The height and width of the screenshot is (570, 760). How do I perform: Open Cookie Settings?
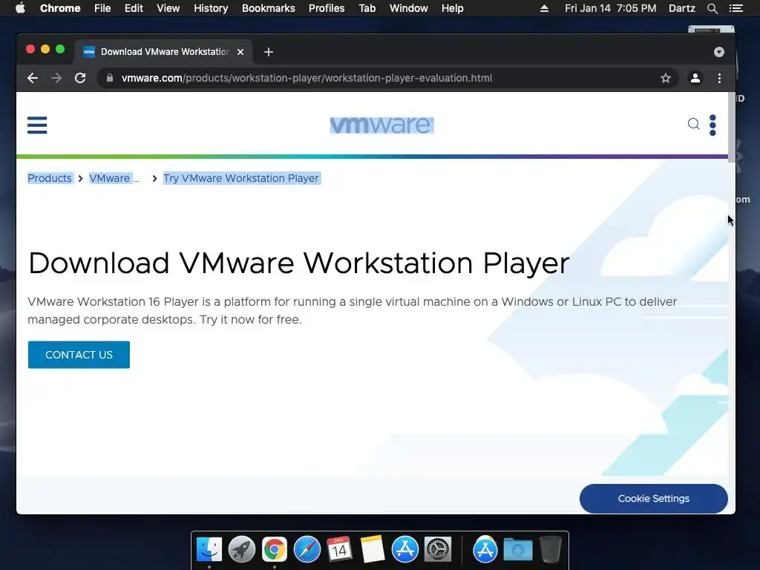click(653, 499)
